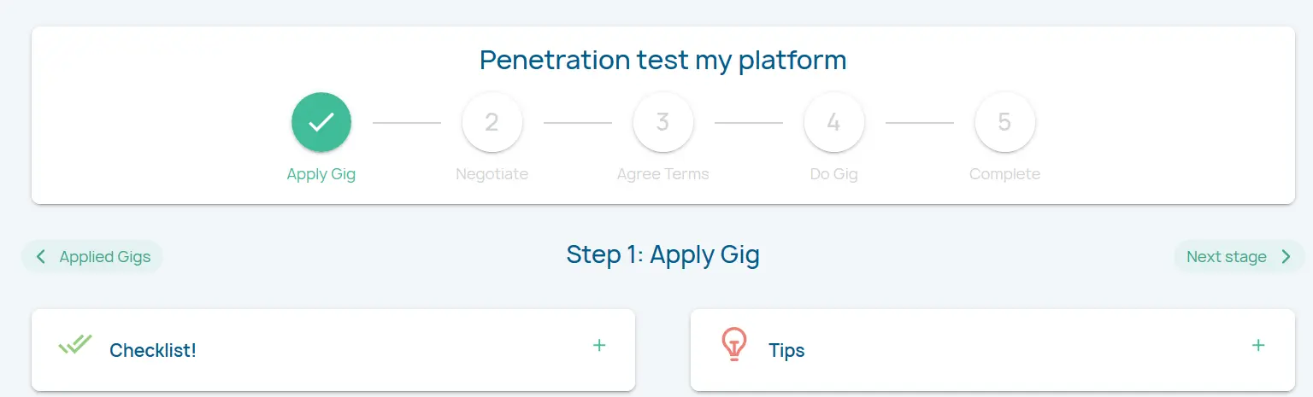Screen dimensions: 1313x397
Task: Expand Tips with its plus icon
Action: (1258, 346)
